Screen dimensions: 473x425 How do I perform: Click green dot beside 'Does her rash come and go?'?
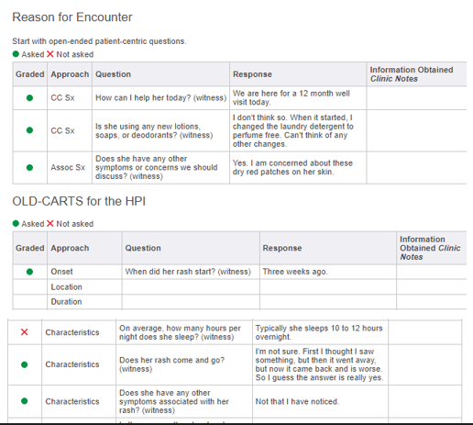(25, 364)
